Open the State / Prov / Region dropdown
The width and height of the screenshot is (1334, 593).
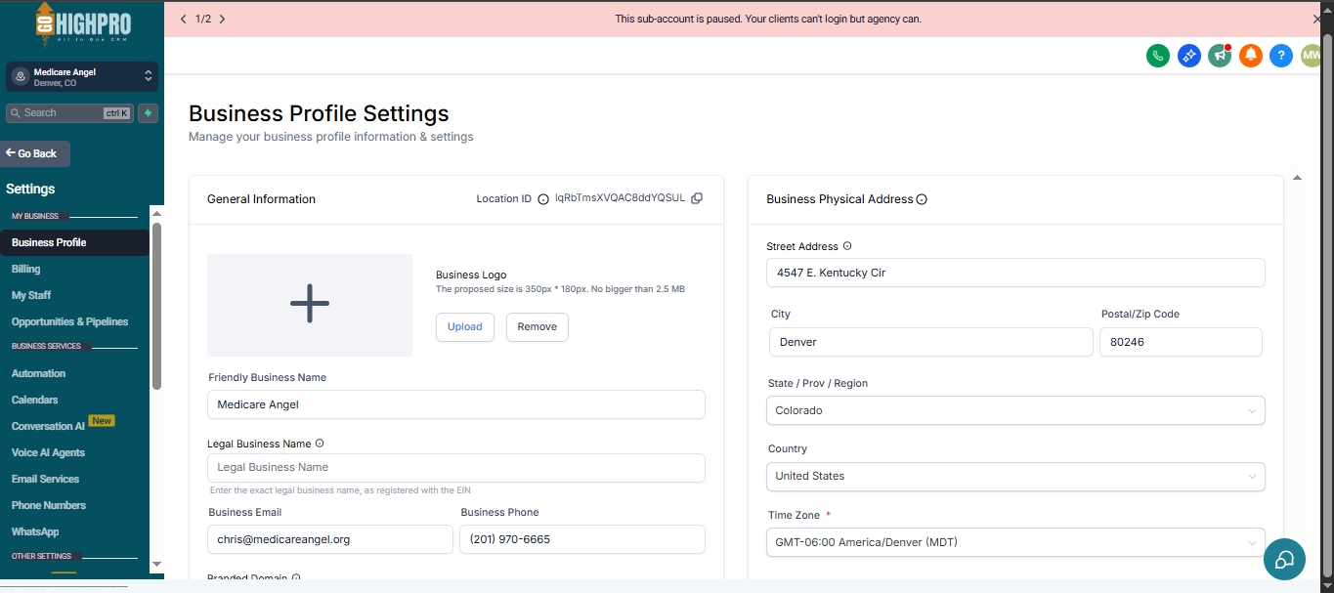click(1015, 410)
